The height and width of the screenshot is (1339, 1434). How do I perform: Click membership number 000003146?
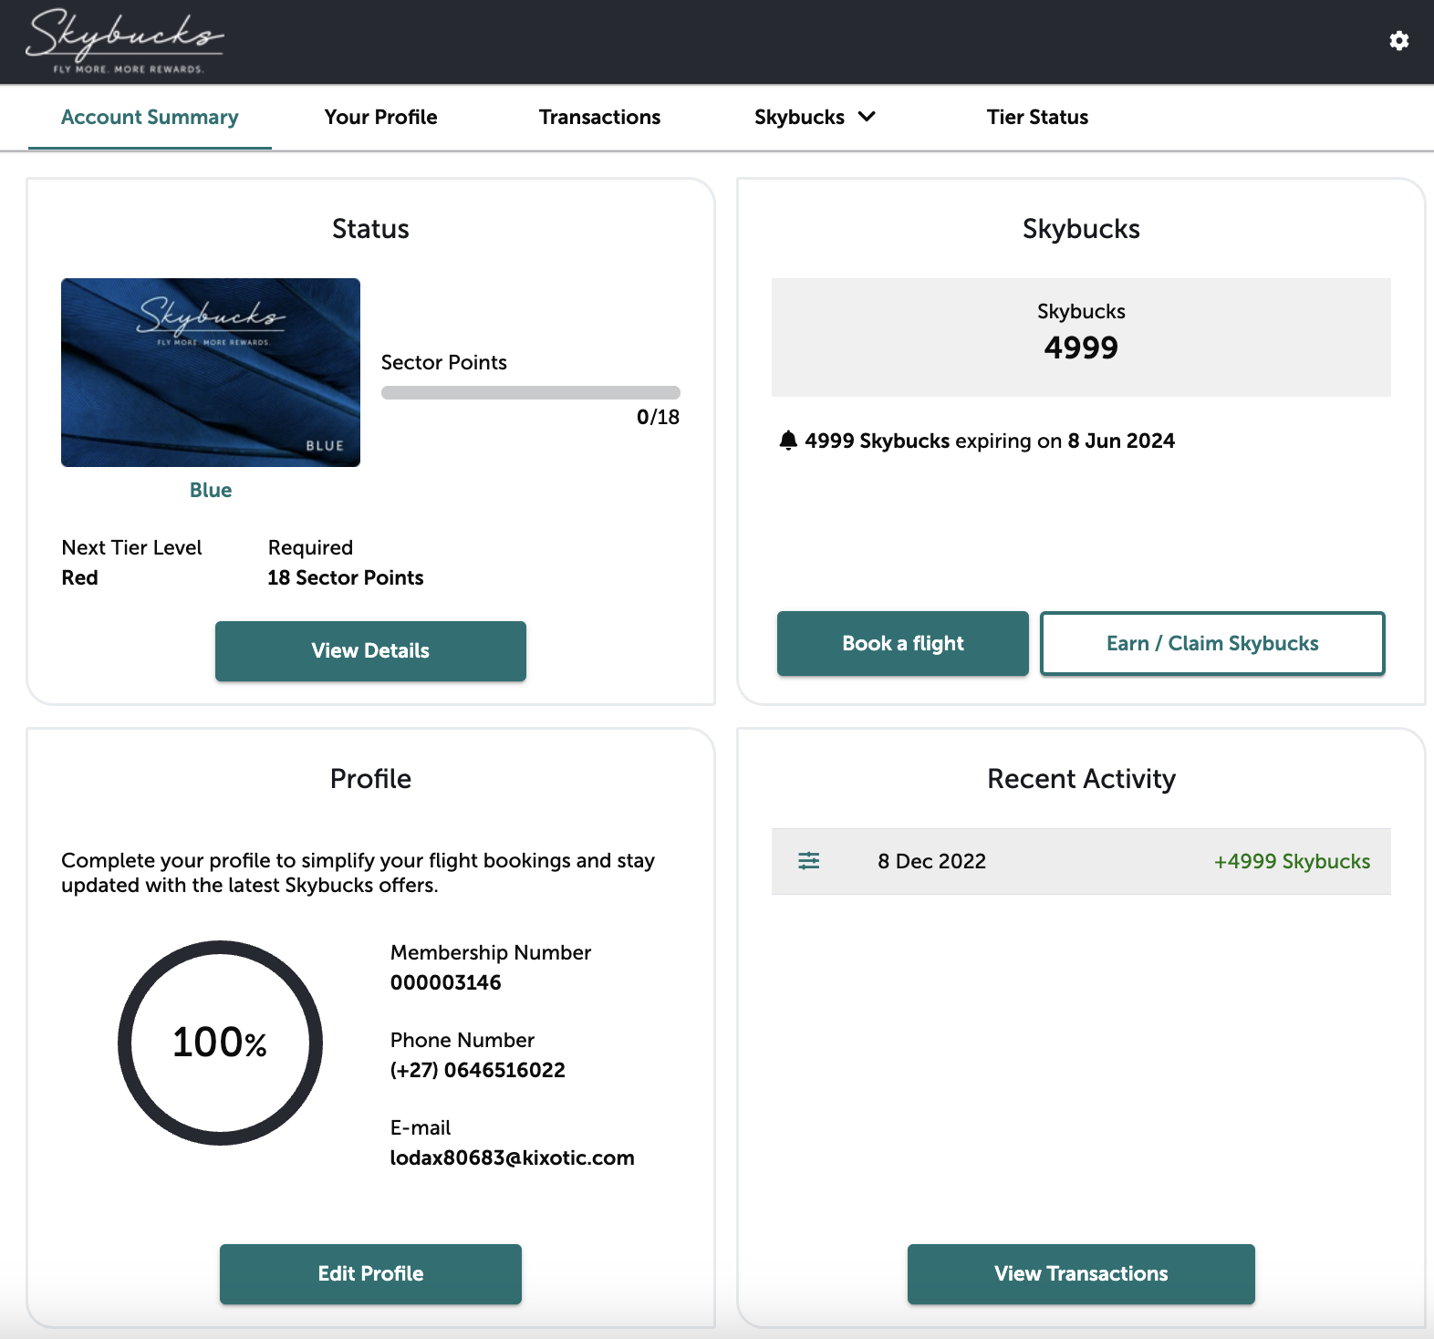coord(446,982)
